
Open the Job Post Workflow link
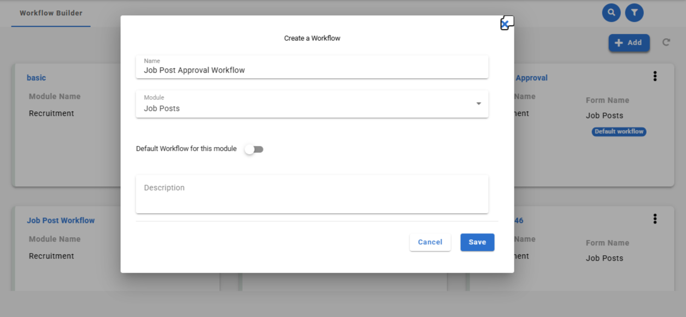click(x=61, y=220)
